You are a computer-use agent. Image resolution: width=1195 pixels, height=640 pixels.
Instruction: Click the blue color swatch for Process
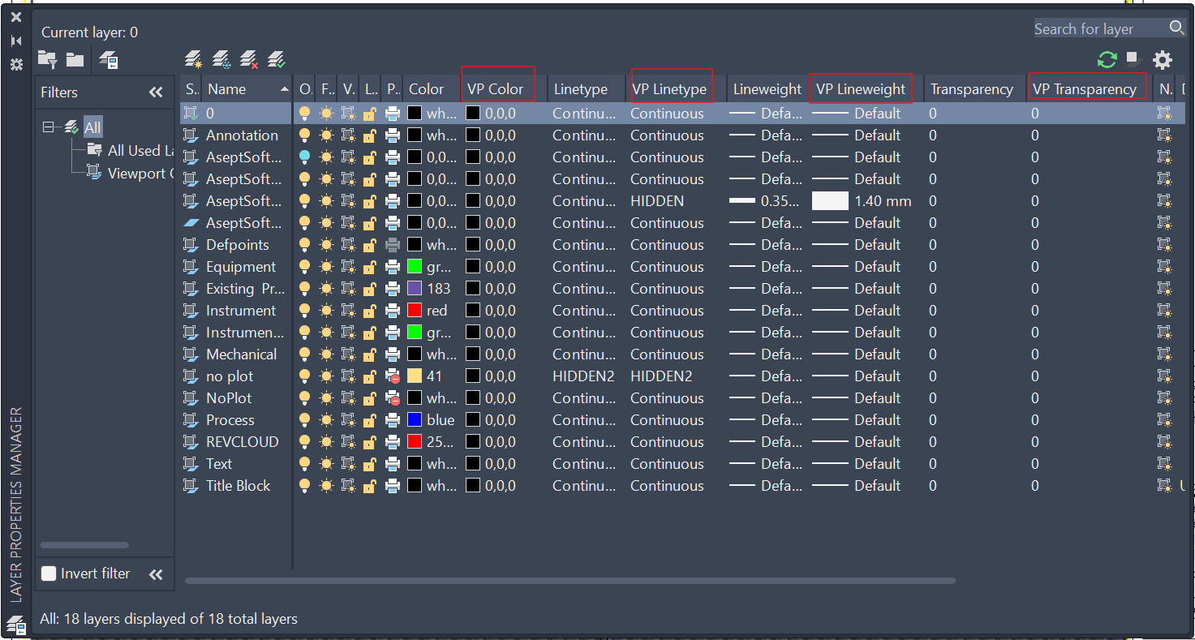[414, 420]
